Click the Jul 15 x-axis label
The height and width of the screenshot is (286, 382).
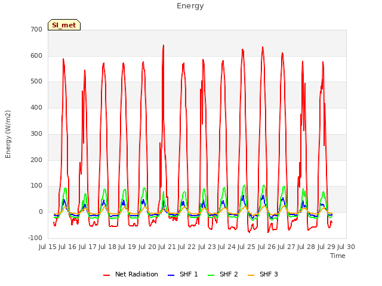(48, 247)
